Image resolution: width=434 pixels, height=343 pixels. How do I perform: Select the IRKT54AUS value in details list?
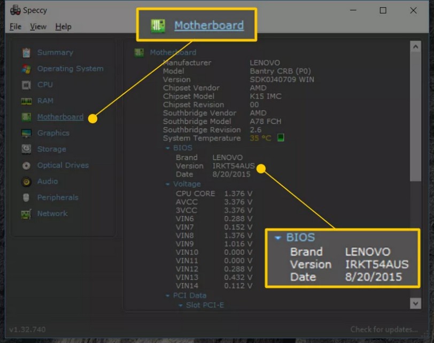(234, 166)
